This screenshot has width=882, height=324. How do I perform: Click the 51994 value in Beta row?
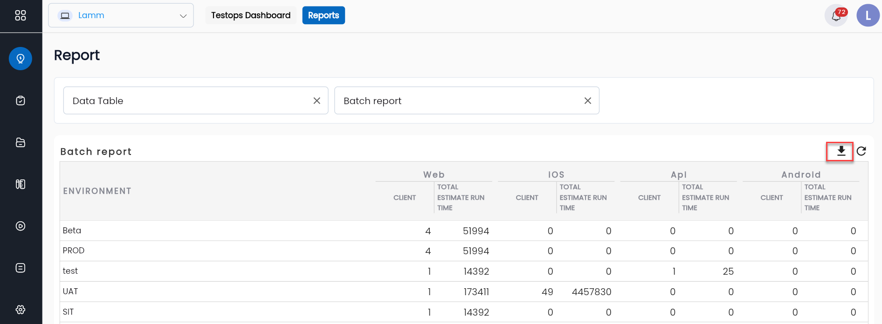(x=476, y=231)
